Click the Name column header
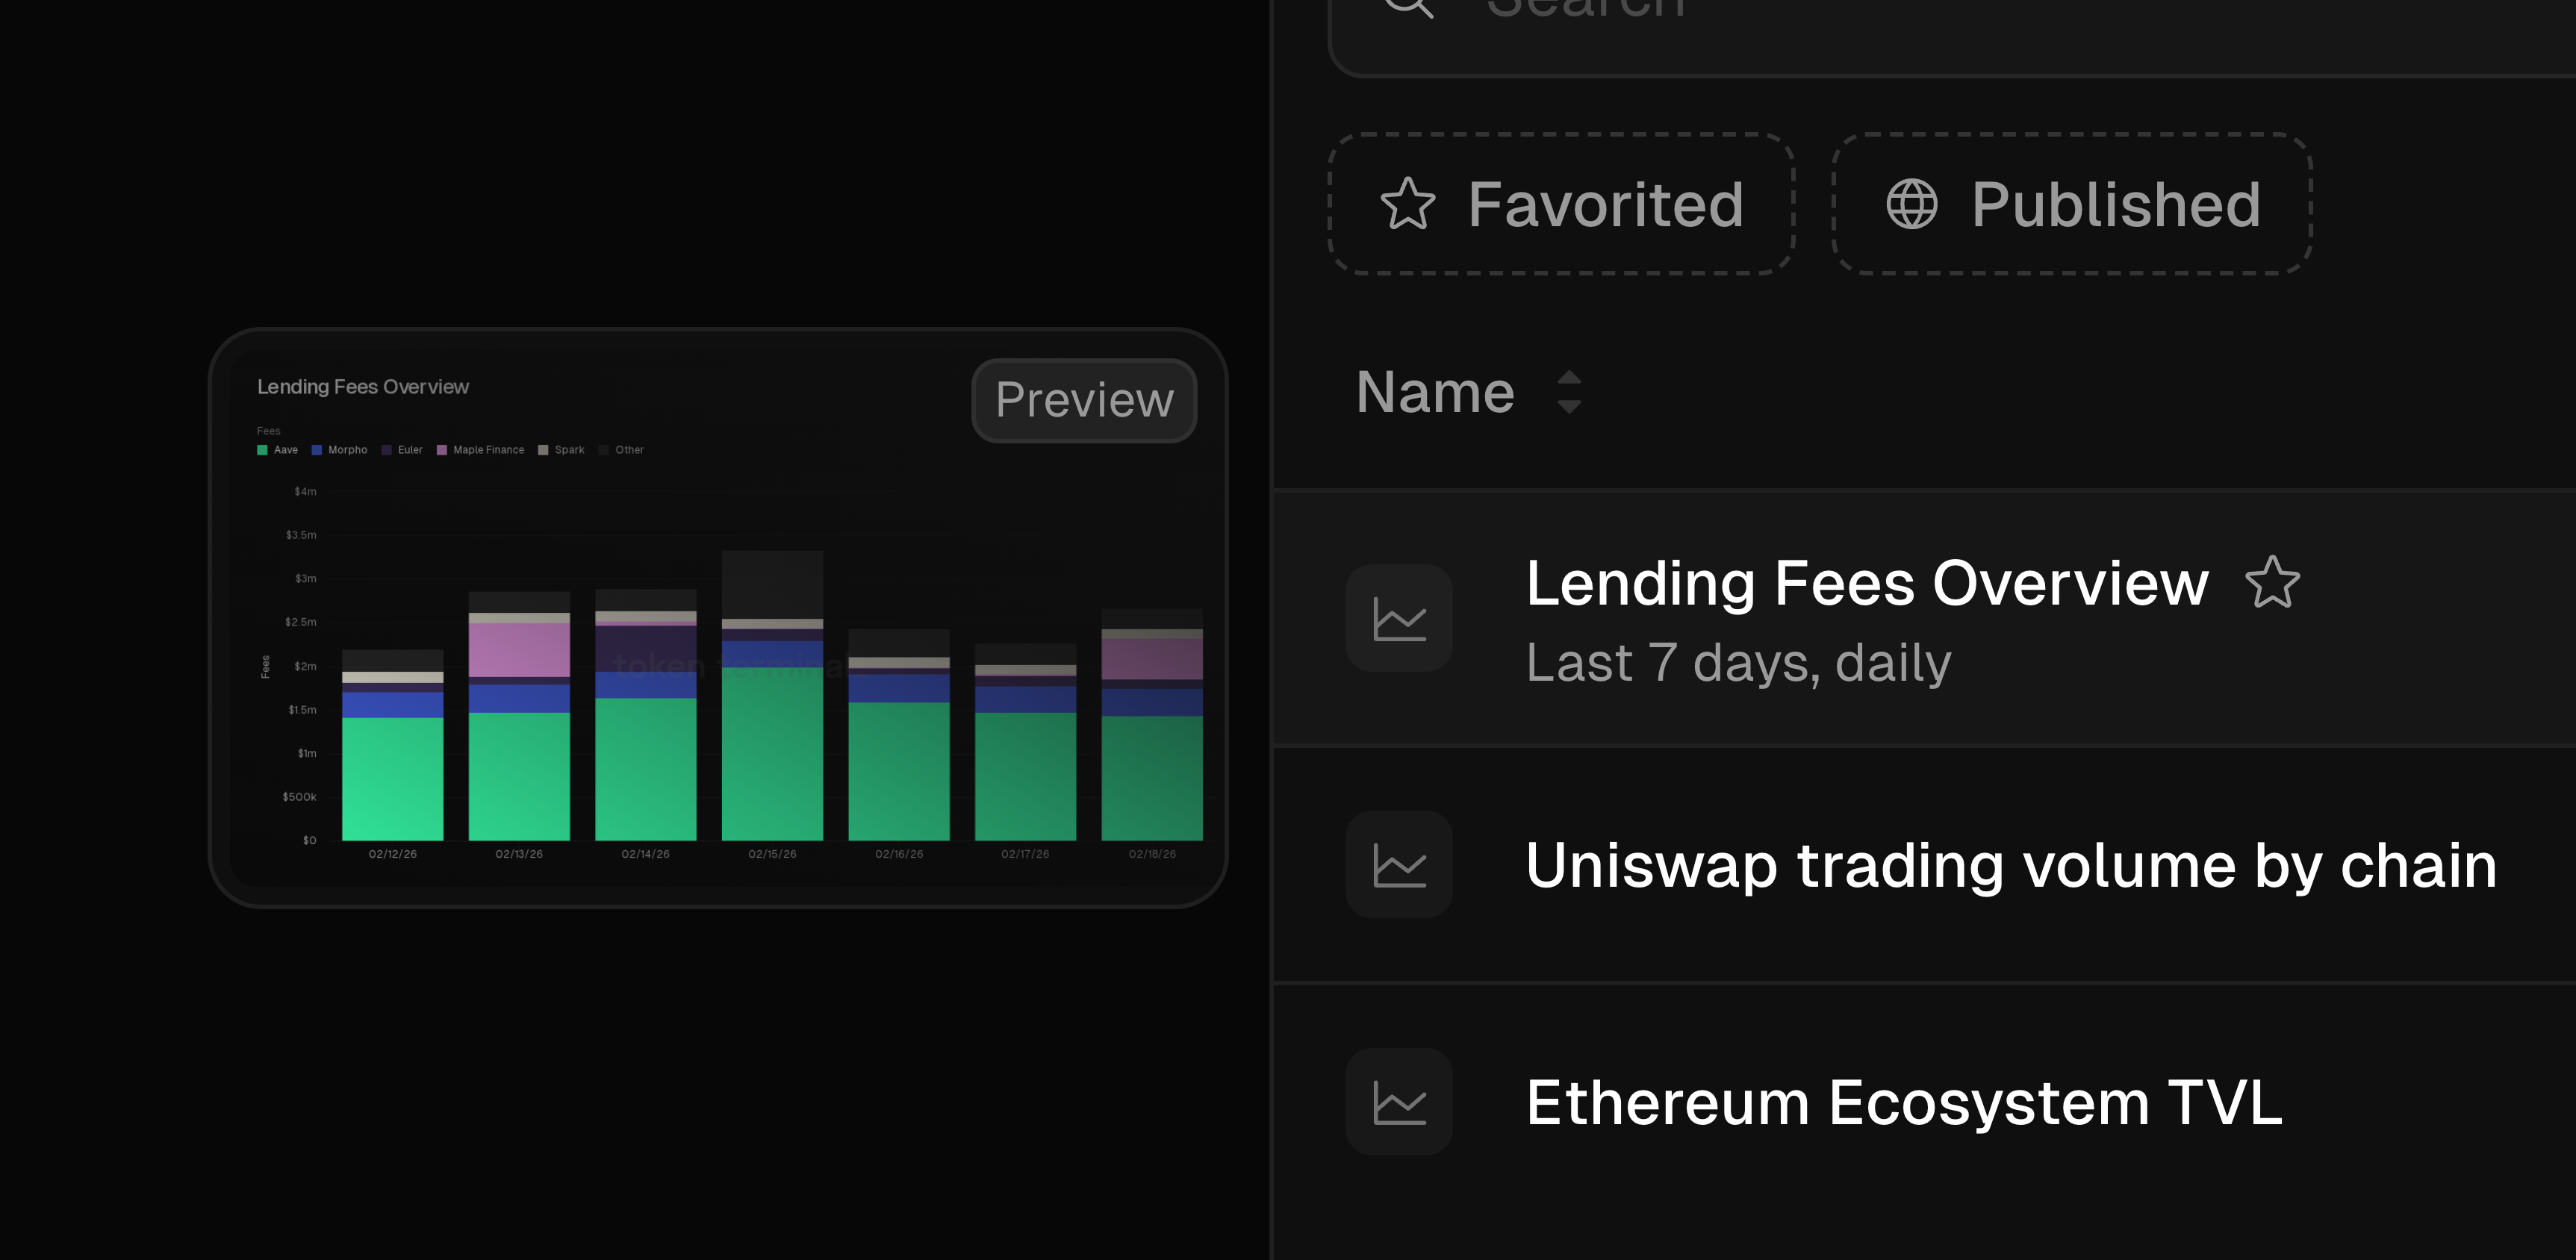 click(x=1435, y=392)
